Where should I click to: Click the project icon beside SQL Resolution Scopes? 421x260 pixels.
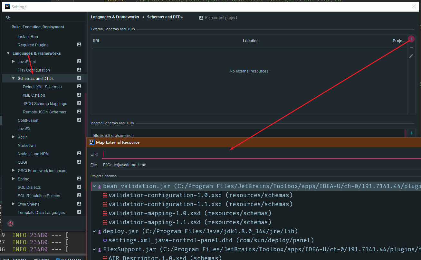click(79, 195)
